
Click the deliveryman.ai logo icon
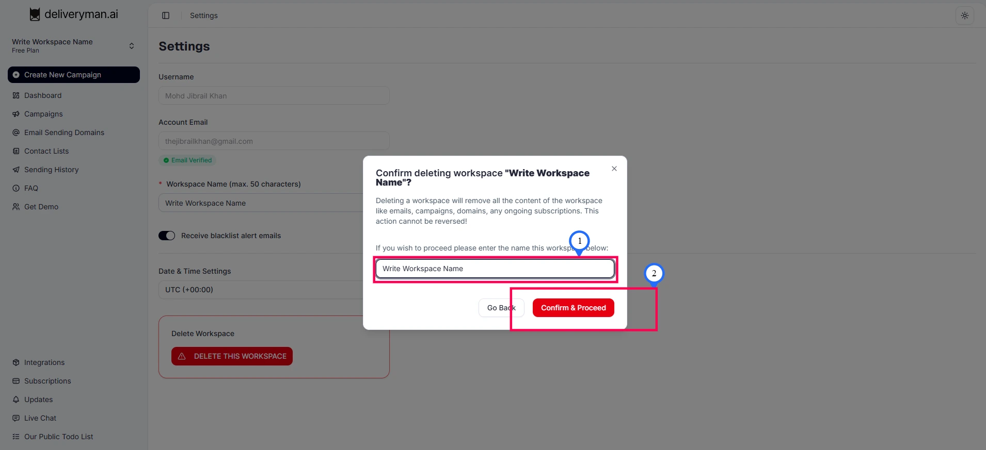[x=35, y=14]
